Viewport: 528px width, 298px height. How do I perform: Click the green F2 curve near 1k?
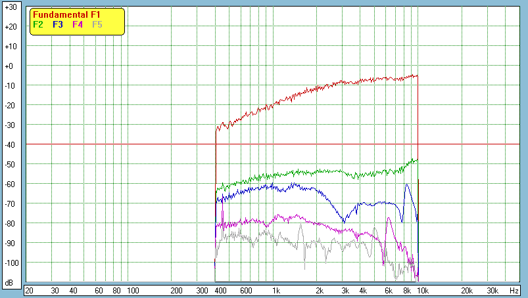(276, 175)
